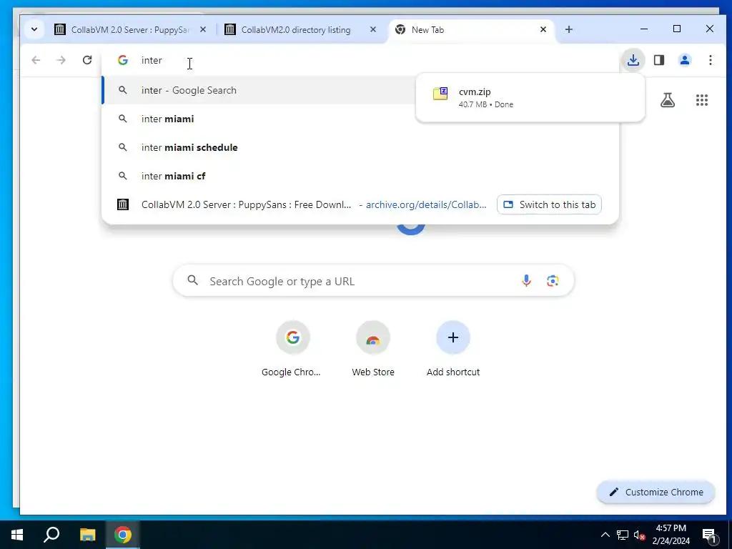Open Windows taskbar search
This screenshot has width=732, height=549.
51,535
